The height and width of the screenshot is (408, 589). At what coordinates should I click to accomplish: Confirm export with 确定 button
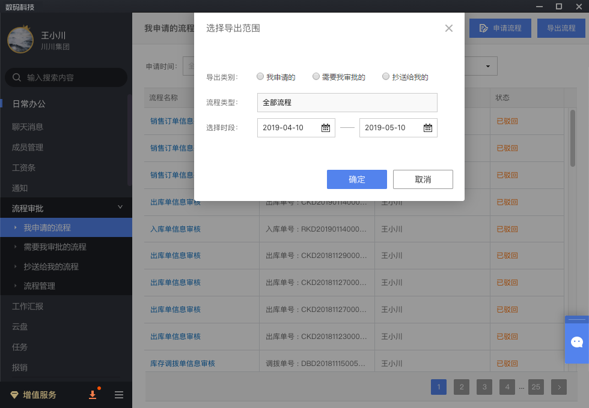click(x=356, y=179)
